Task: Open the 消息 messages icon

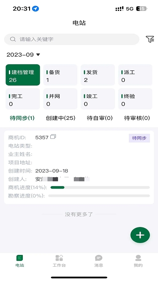Action: pos(98,258)
